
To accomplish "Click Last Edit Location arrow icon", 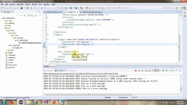I will pyautogui.click(x=120, y=8).
